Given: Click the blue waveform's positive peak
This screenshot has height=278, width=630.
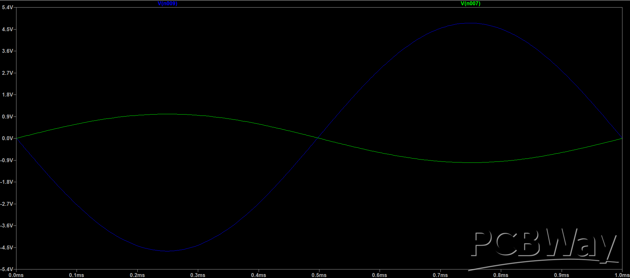Looking at the screenshot, I should pyautogui.click(x=471, y=23).
